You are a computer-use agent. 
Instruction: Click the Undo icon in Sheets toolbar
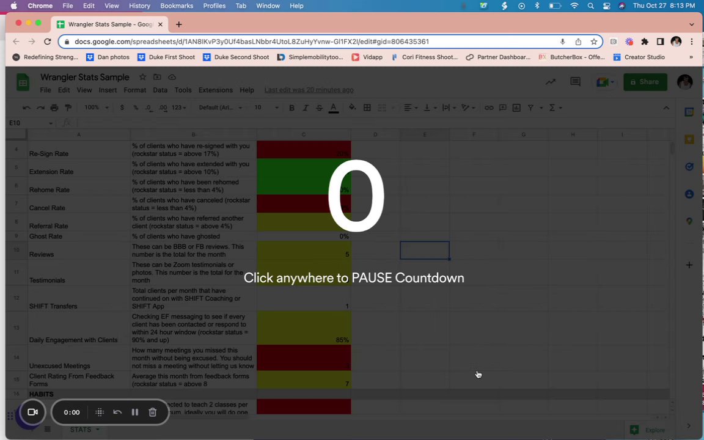26,108
